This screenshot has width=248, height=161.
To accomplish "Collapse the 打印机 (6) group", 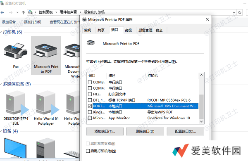I will tap(1, 32).
